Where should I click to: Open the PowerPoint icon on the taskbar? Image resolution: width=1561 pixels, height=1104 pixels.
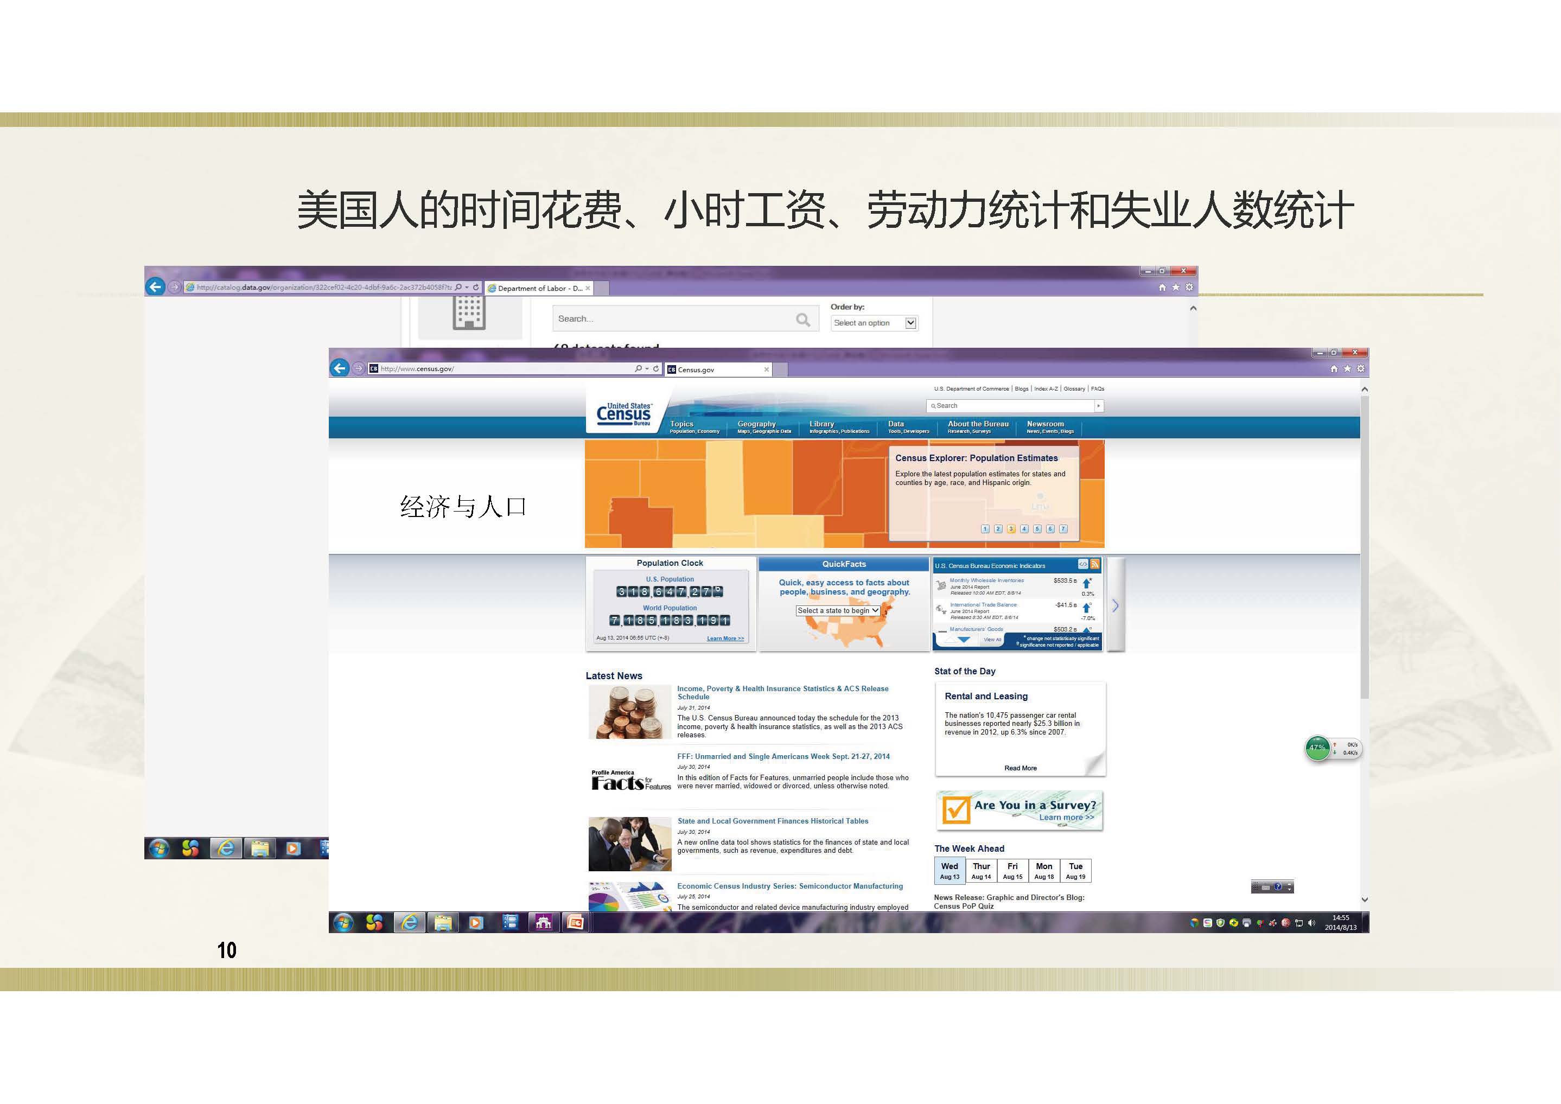tap(575, 922)
